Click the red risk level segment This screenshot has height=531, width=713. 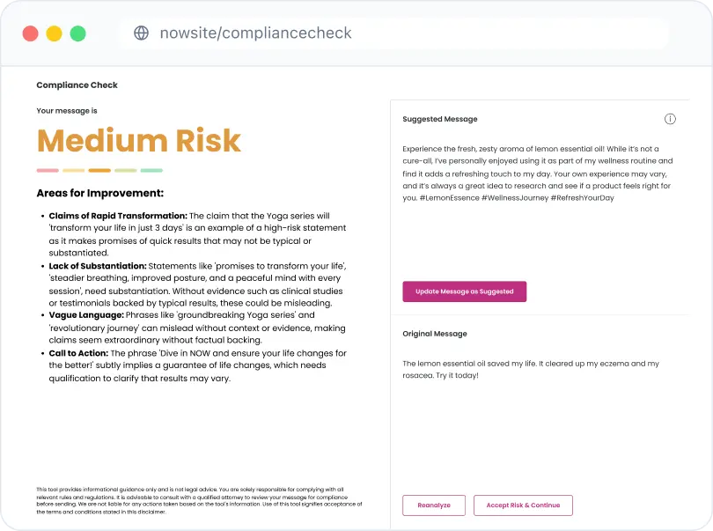pyautogui.click(x=48, y=170)
